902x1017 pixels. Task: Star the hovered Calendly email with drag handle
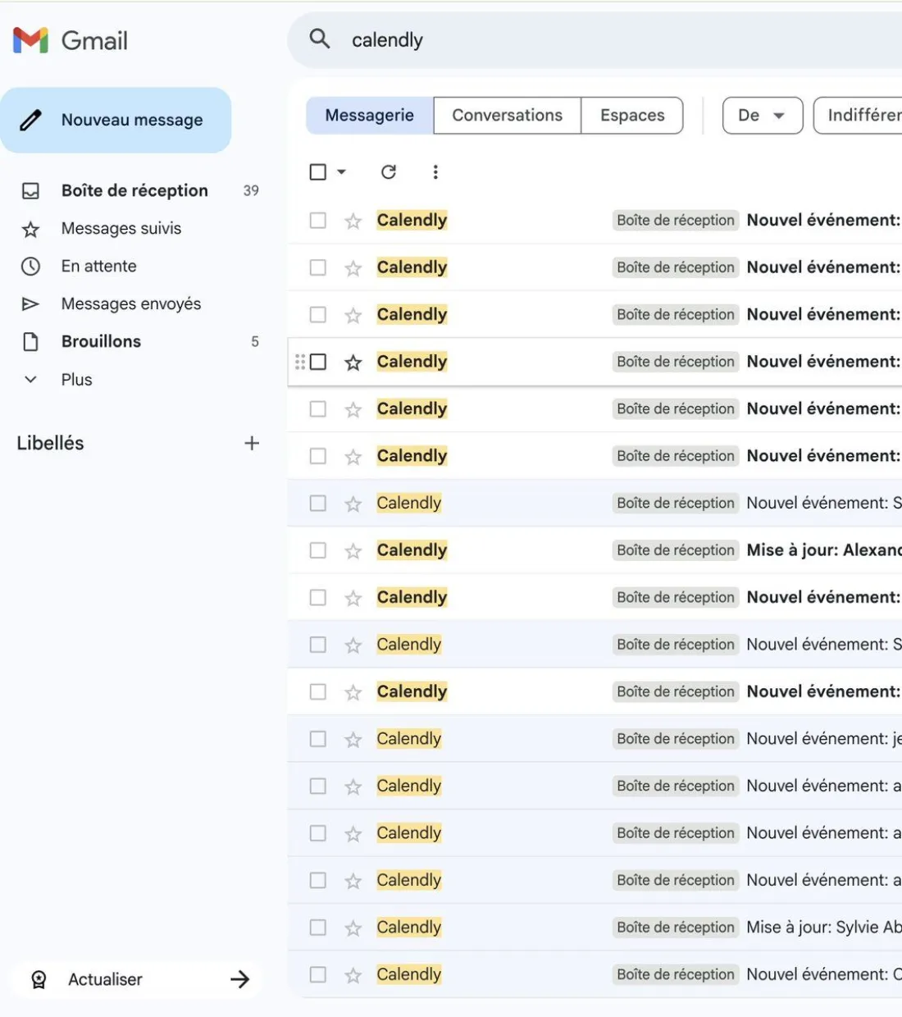click(353, 362)
